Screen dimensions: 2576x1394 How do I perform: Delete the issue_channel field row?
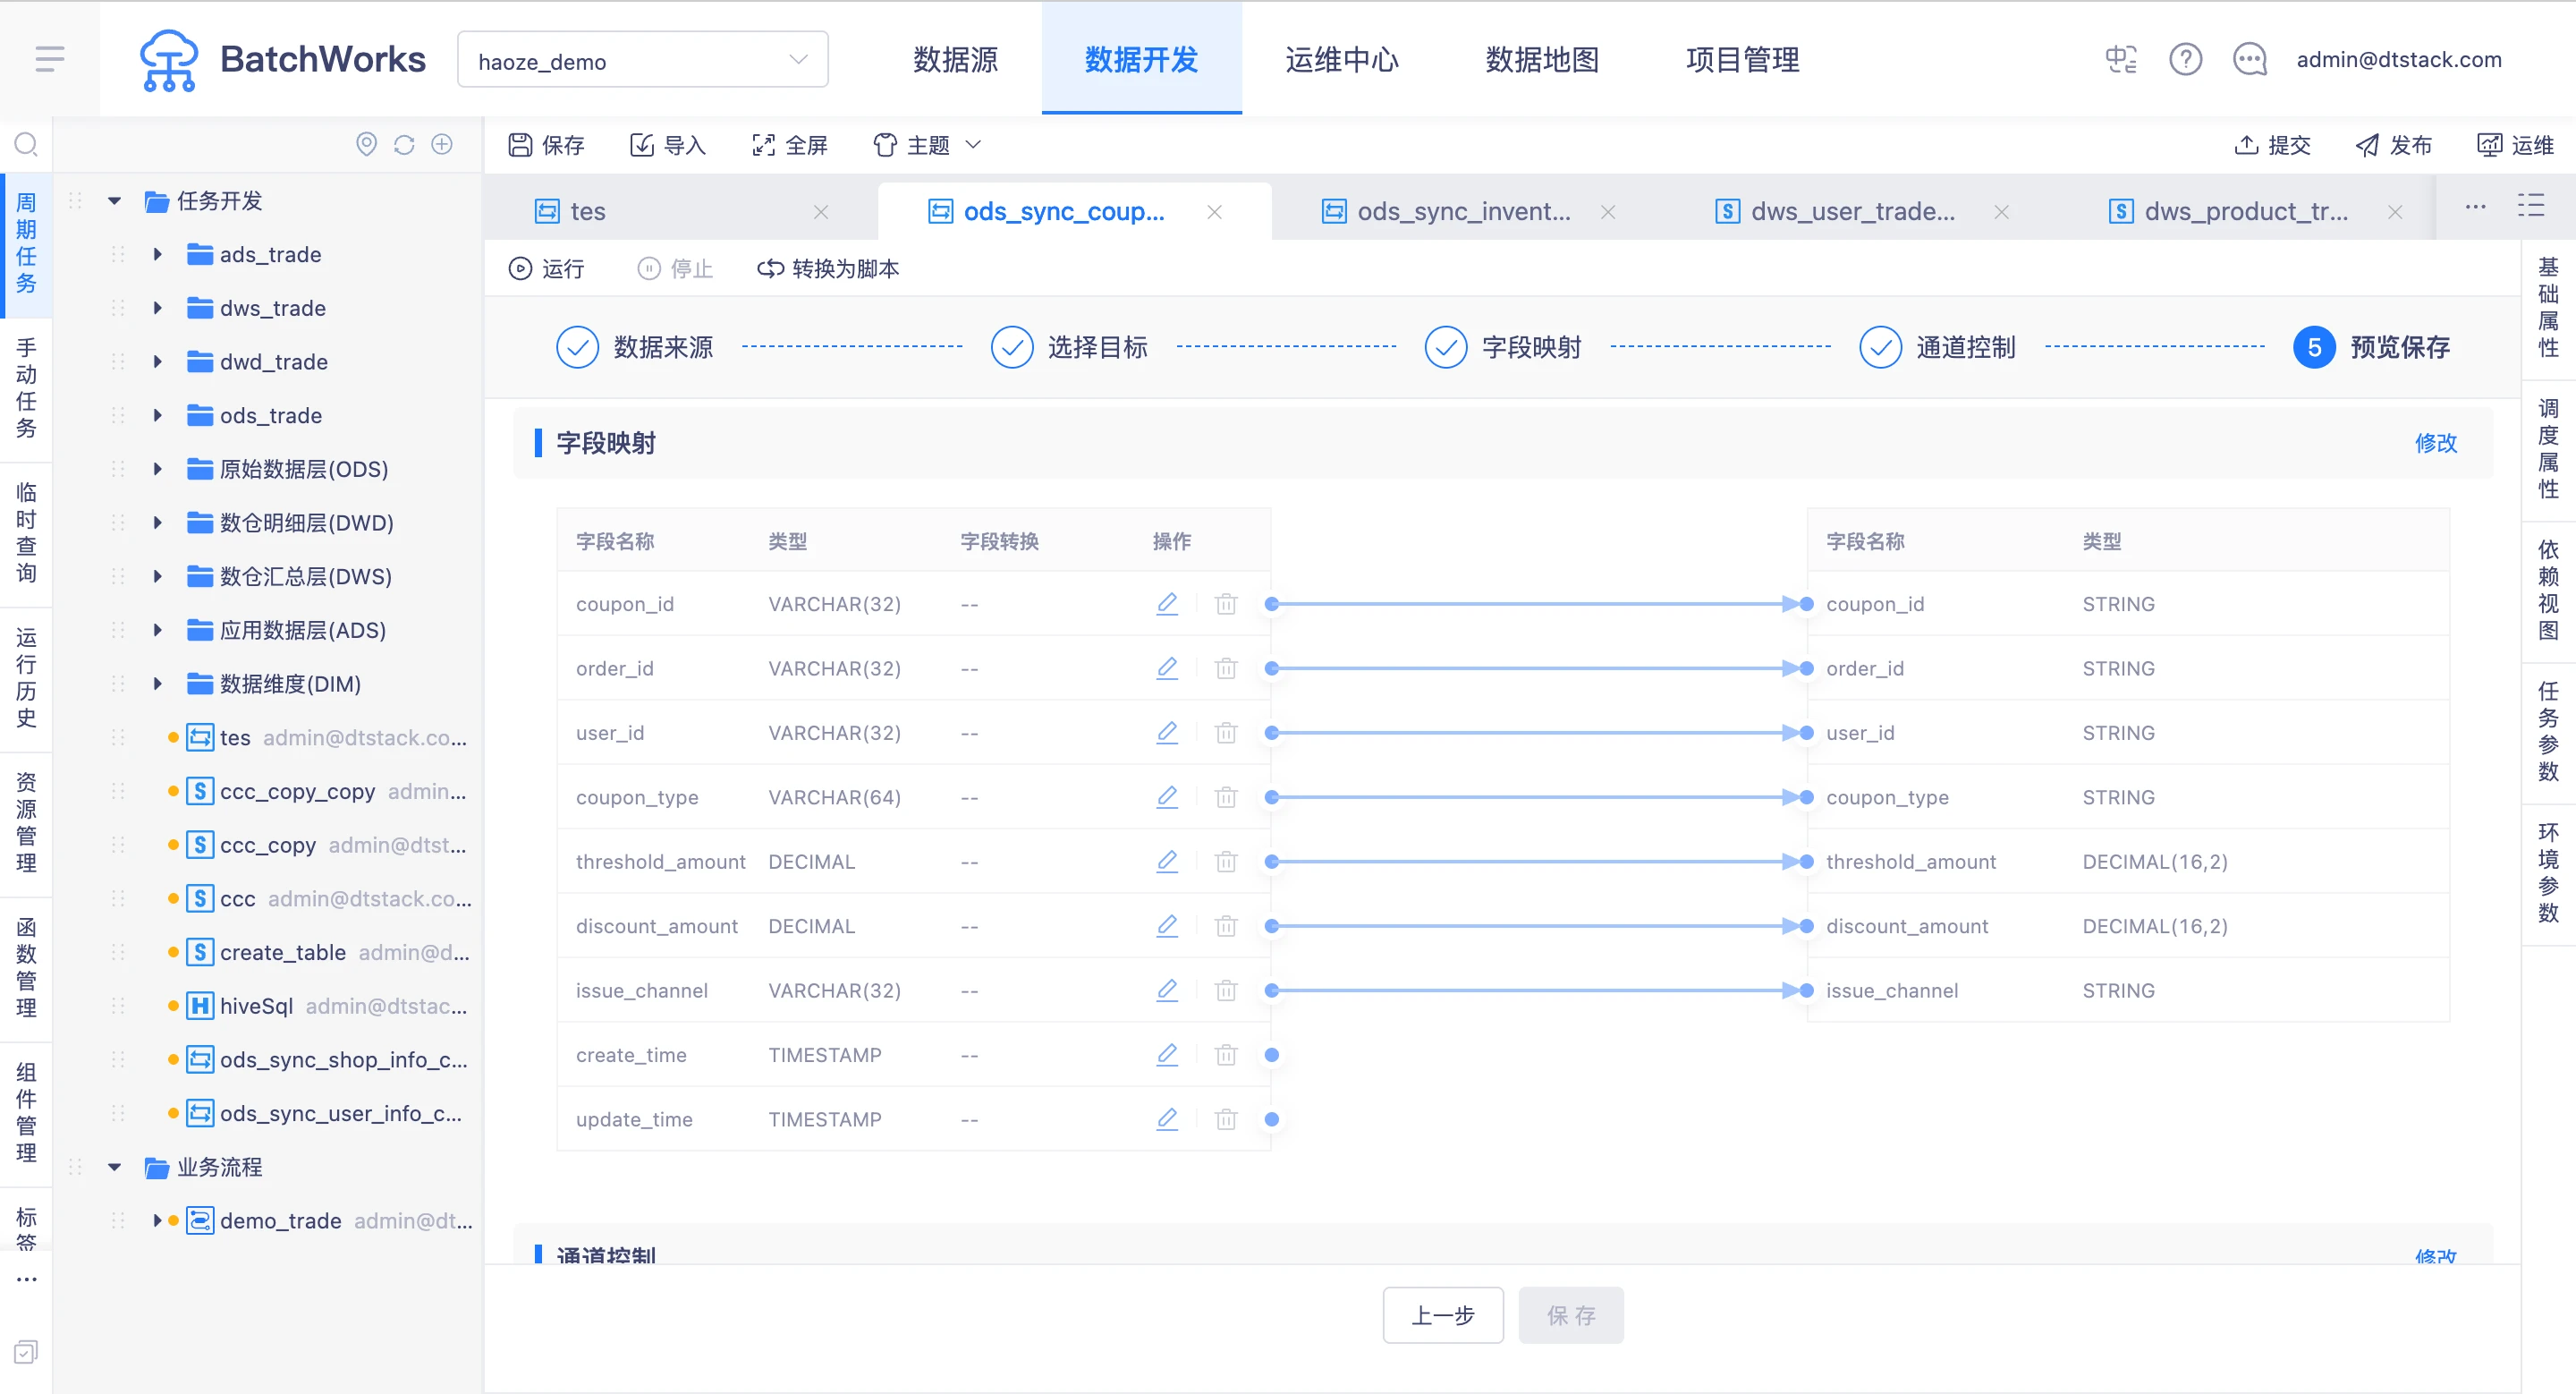click(1226, 990)
